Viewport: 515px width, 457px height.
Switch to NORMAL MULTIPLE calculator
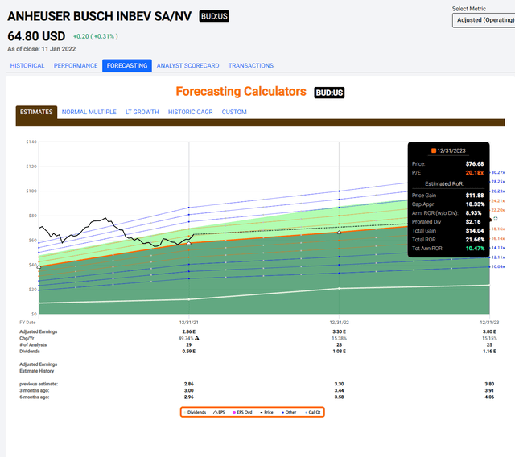click(x=89, y=112)
